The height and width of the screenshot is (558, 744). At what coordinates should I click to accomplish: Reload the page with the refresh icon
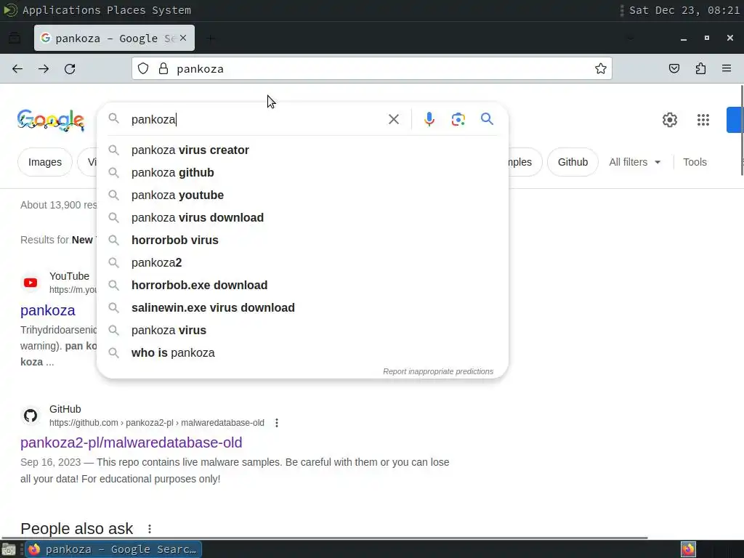point(70,69)
